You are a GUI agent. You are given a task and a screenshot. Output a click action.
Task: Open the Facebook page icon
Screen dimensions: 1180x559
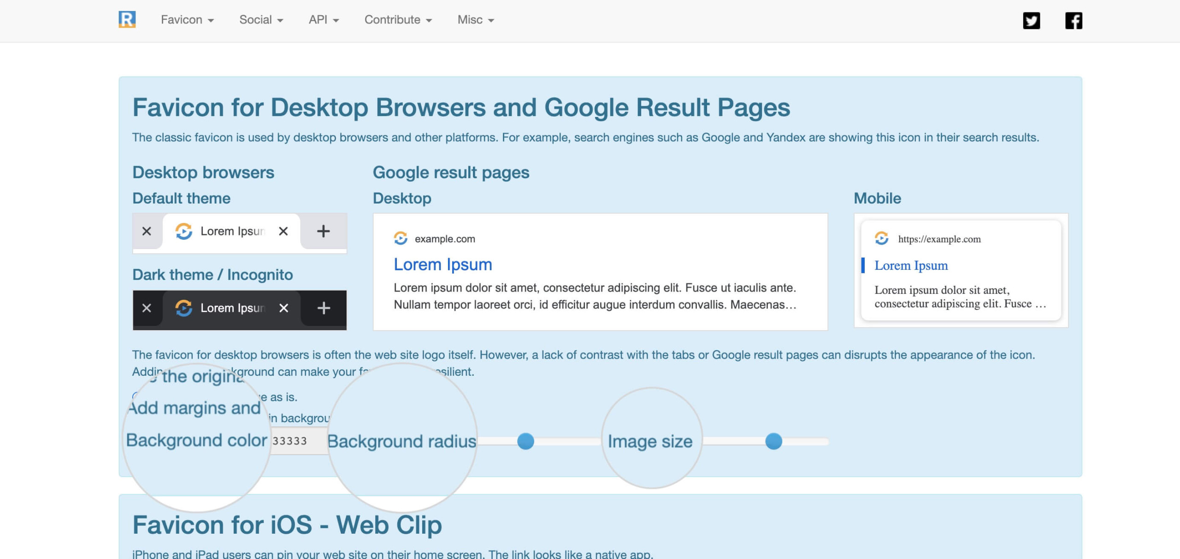click(x=1074, y=20)
